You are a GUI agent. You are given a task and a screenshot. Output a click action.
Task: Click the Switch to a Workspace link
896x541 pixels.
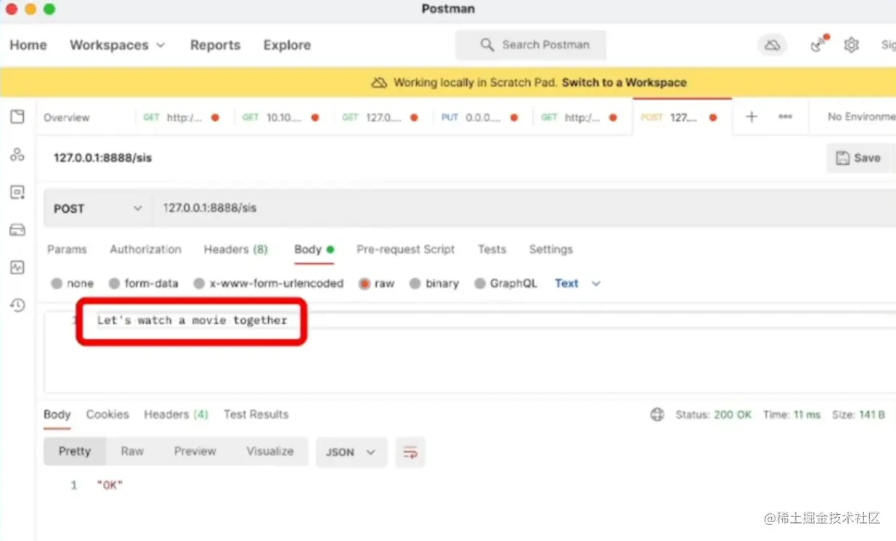[624, 83]
